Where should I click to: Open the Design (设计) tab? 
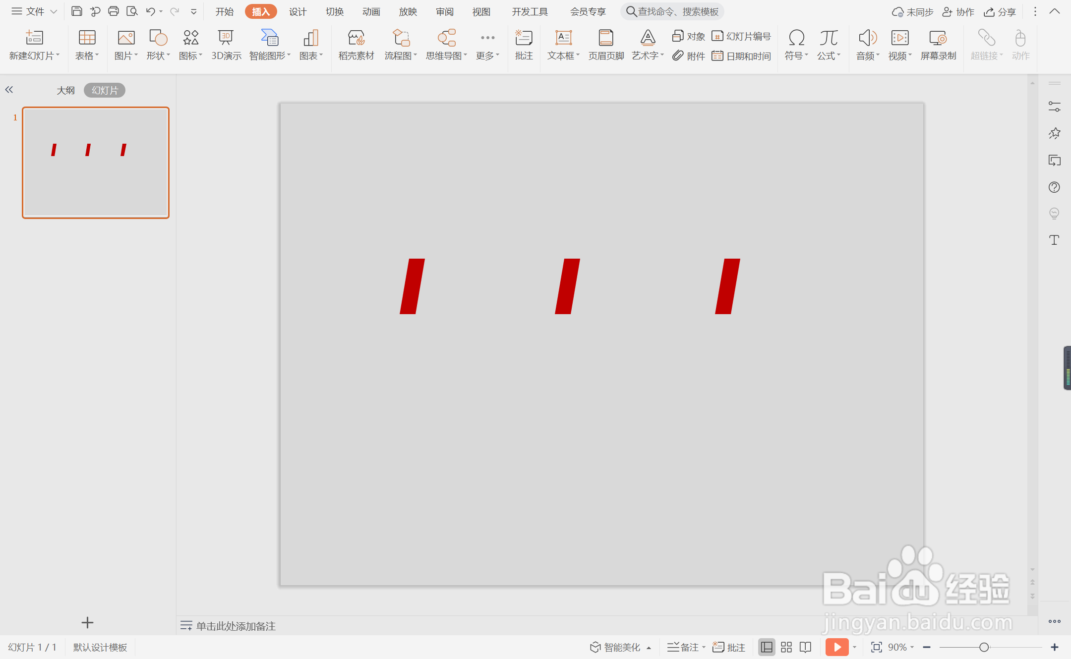click(x=297, y=11)
